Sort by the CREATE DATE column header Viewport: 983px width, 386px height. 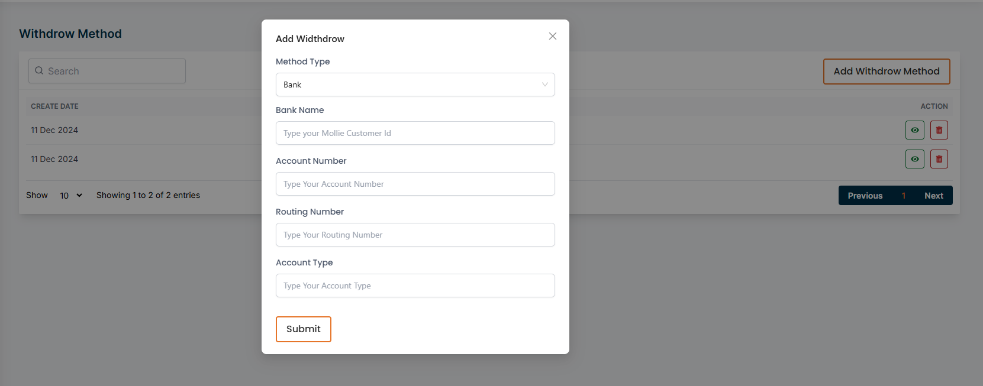point(54,106)
